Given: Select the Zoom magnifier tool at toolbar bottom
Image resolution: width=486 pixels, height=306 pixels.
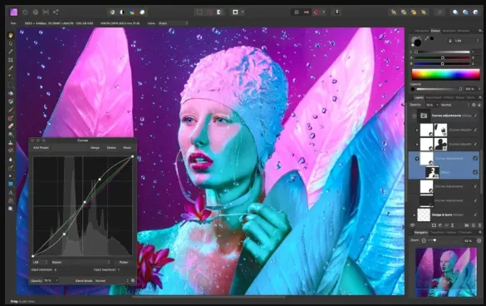Looking at the screenshot, I should click(11, 209).
